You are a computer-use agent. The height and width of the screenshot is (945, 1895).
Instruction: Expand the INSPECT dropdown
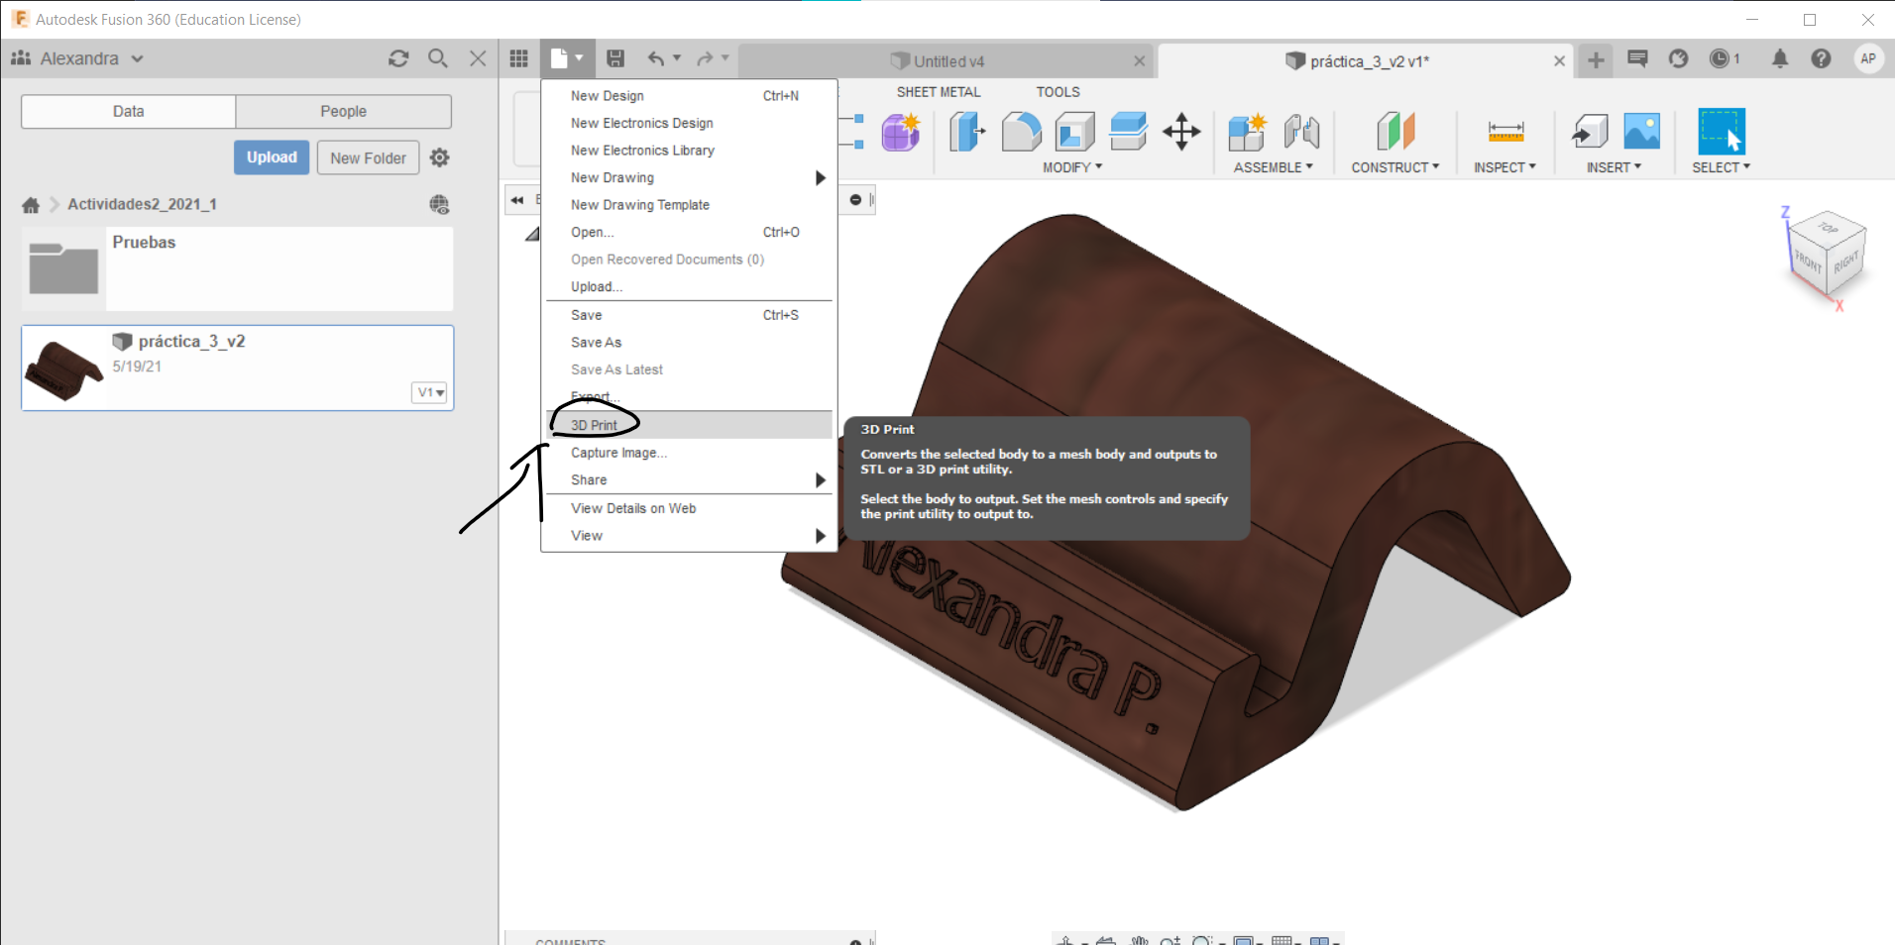1505,167
